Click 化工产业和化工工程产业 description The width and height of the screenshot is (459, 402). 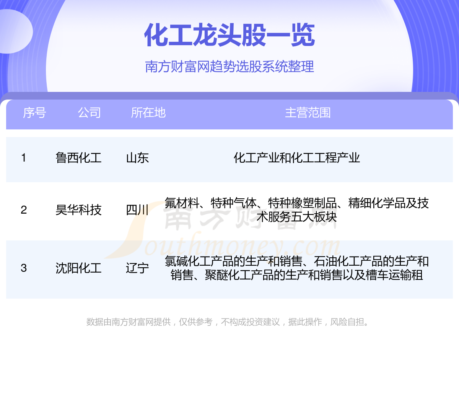(x=297, y=157)
